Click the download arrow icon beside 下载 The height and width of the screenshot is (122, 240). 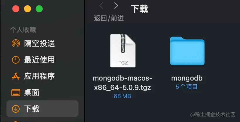pyautogui.click(x=16, y=109)
